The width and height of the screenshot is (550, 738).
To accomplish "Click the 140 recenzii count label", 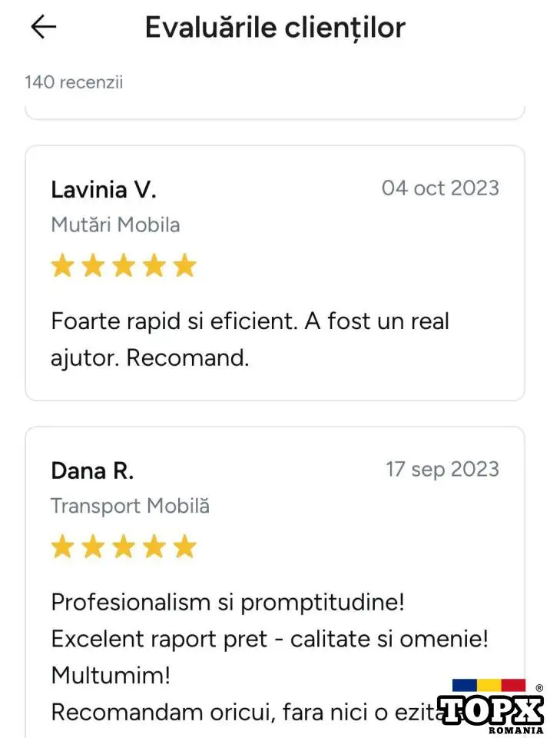I will tap(74, 82).
